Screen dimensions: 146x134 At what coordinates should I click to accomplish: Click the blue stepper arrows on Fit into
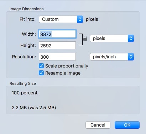tap(80, 19)
